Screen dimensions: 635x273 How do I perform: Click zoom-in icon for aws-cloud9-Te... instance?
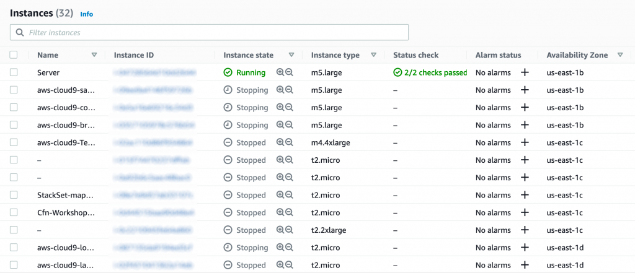(x=280, y=142)
